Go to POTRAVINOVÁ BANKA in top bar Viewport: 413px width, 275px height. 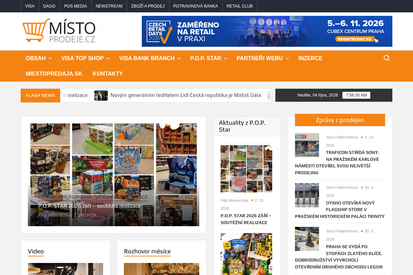[x=195, y=6]
